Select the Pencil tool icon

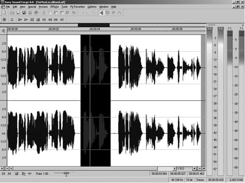pos(113,13)
